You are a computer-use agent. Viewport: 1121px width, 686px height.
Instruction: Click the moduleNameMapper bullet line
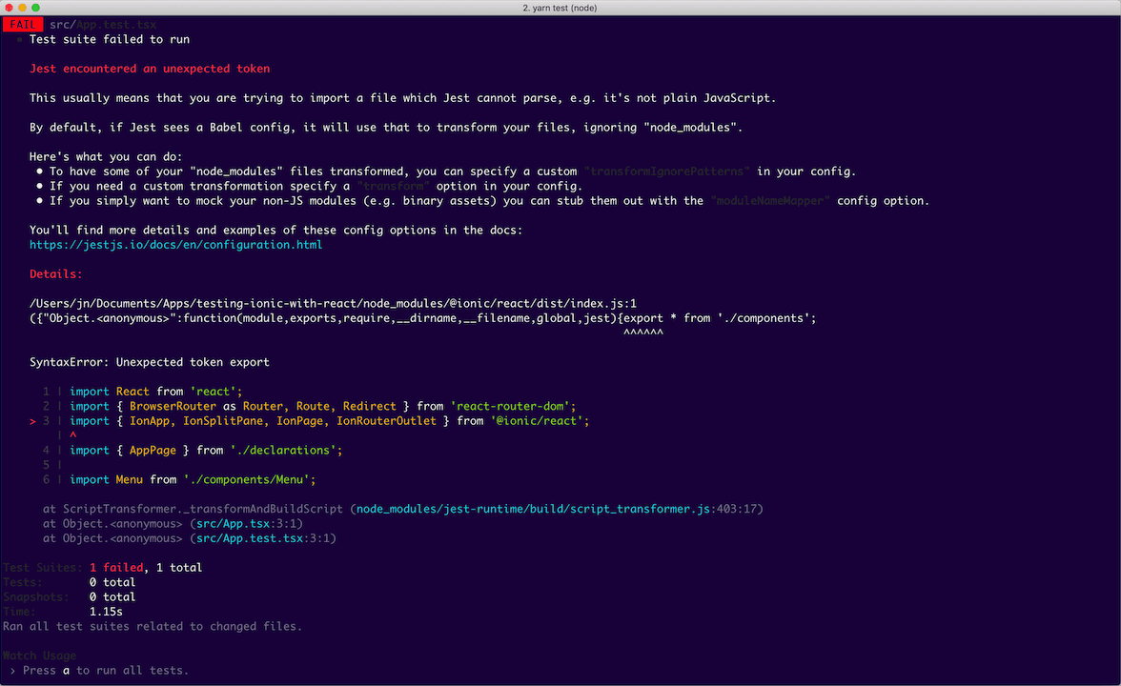(482, 201)
